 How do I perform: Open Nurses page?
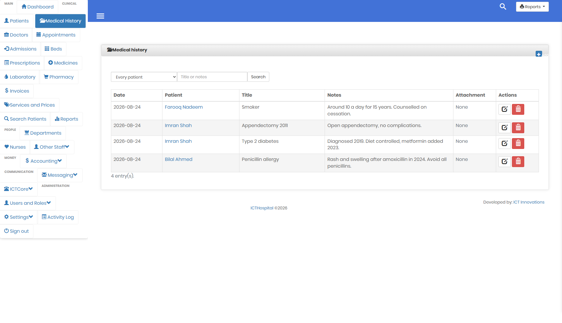[x=15, y=147]
